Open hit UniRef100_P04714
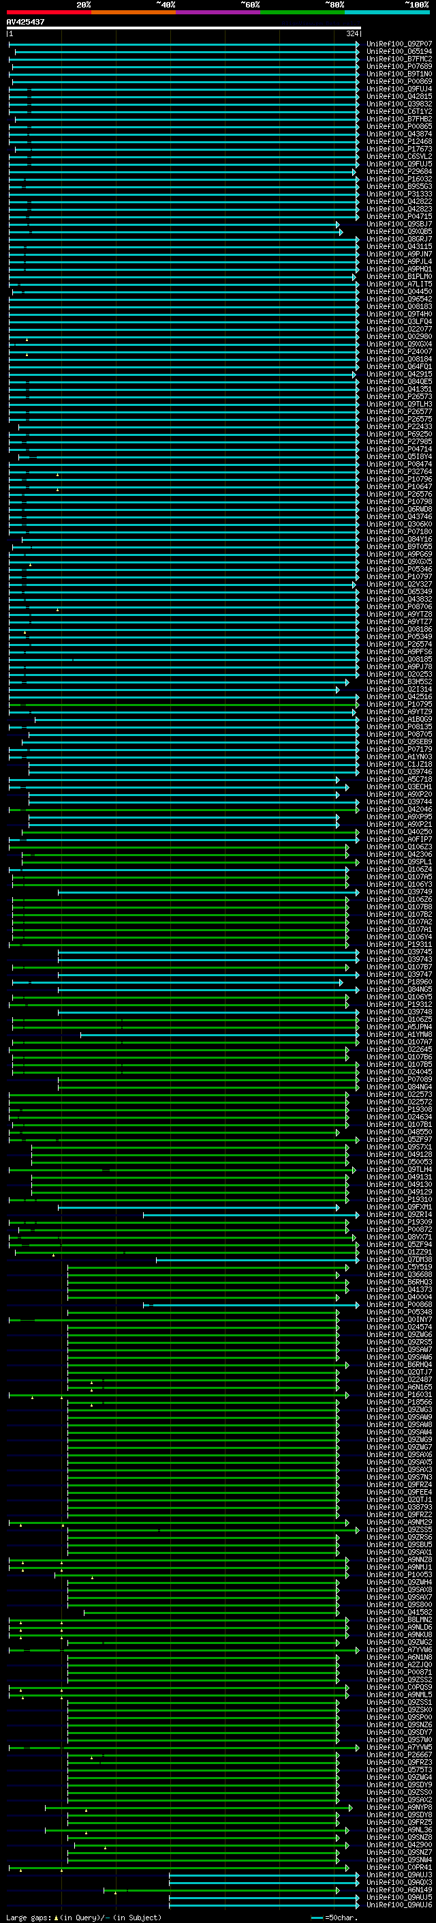436x1923 pixels. pos(399,450)
